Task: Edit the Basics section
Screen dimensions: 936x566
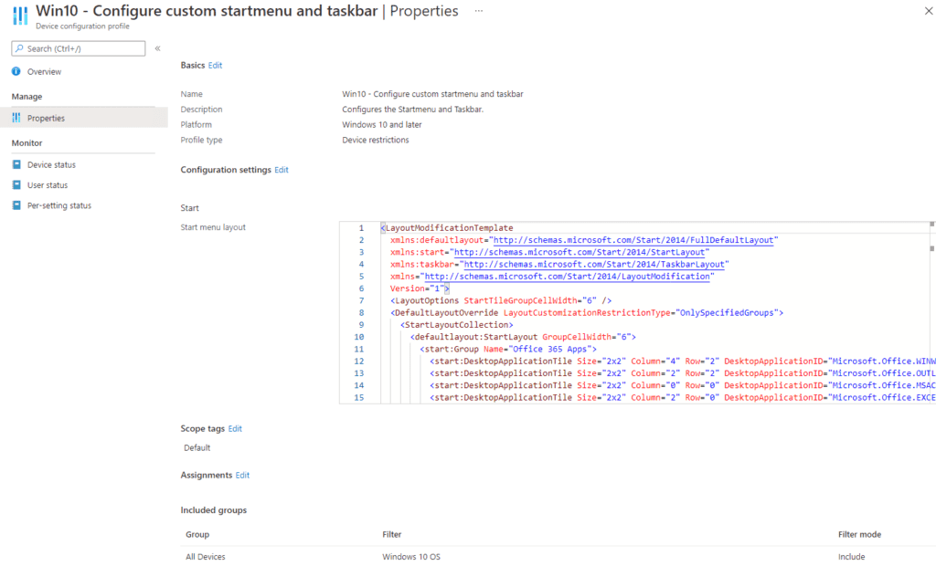Action: click(215, 66)
